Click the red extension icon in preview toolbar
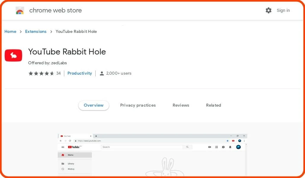Image resolution: width=305 pixels, height=178 pixels. (x=233, y=141)
